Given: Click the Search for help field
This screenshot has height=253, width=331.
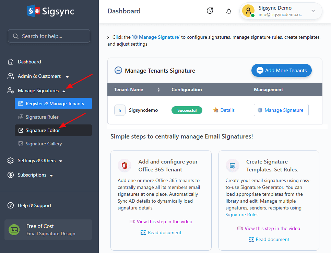Looking at the screenshot, I should (x=49, y=36).
